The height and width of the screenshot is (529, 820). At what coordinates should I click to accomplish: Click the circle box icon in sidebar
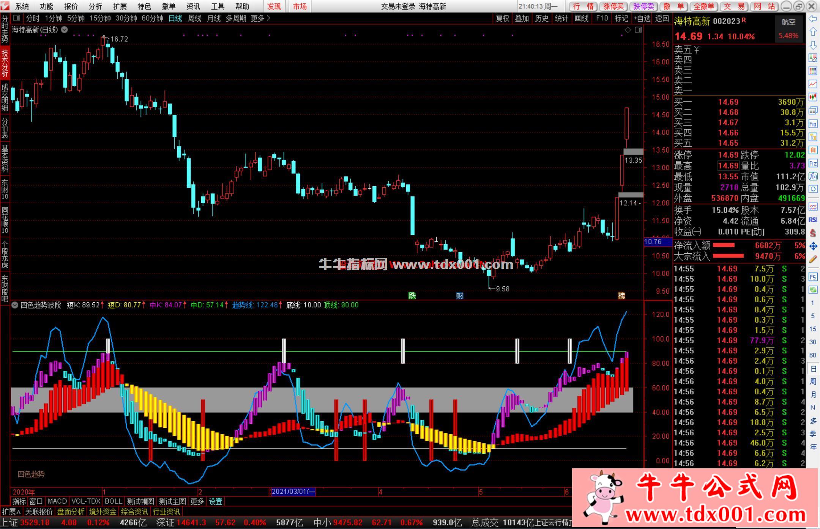pos(813,189)
